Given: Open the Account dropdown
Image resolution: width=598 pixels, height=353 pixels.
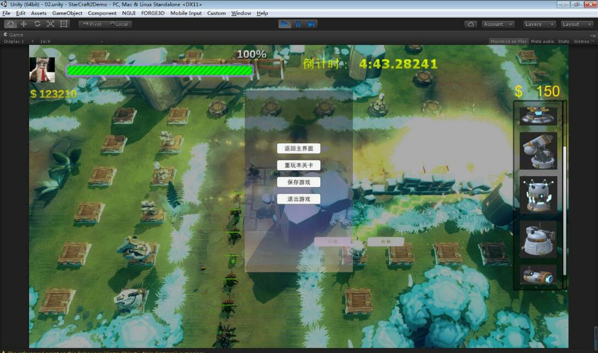Looking at the screenshot, I should click(x=498, y=24).
